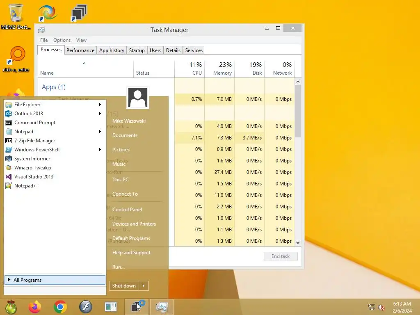420x315 pixels.
Task: Click the Outlook 2013 icon
Action: point(9,114)
